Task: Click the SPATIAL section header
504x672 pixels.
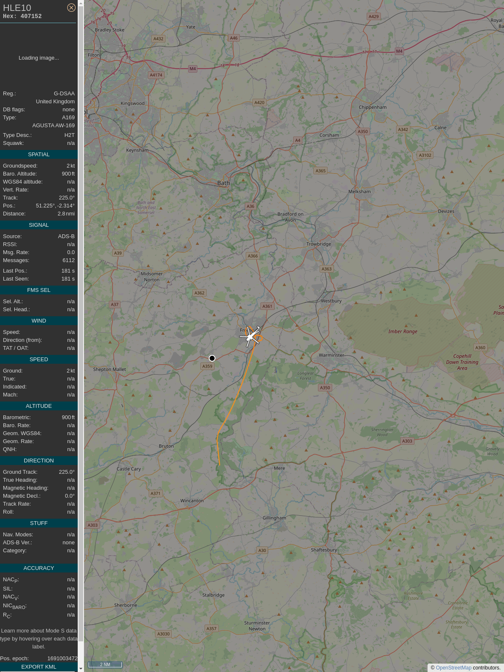Action: (39, 155)
